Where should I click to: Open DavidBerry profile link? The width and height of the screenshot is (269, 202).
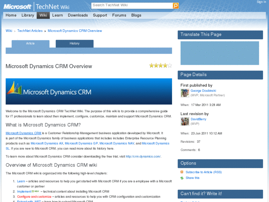click(198, 119)
